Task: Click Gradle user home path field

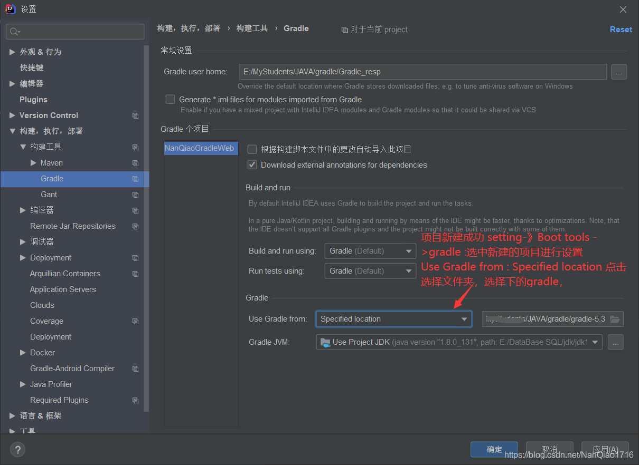Action: click(x=422, y=72)
